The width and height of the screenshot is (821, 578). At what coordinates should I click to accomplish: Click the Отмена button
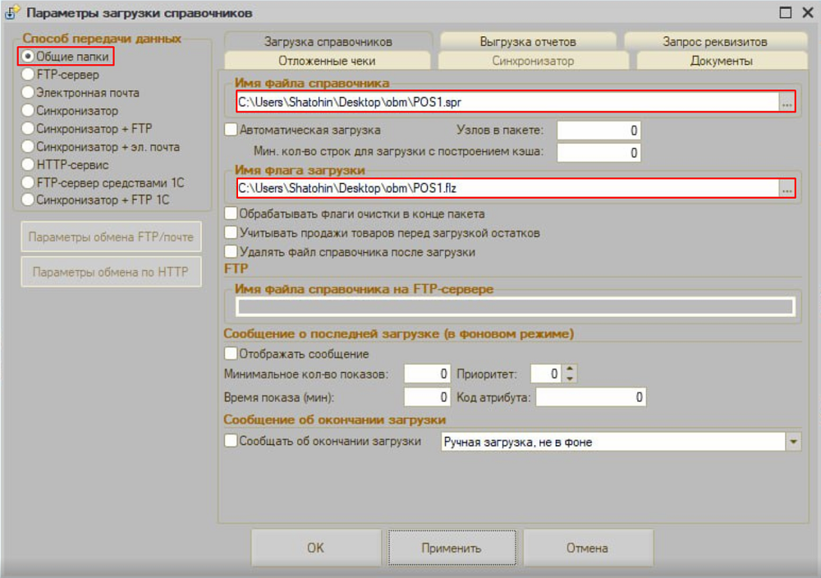(587, 548)
